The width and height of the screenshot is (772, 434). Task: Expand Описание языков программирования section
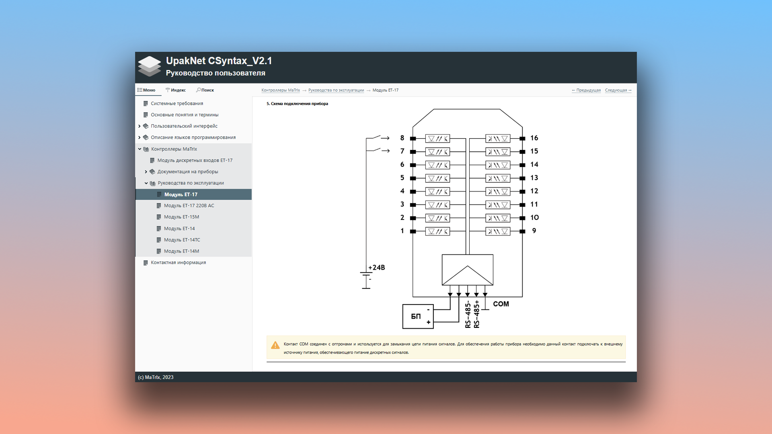[140, 137]
